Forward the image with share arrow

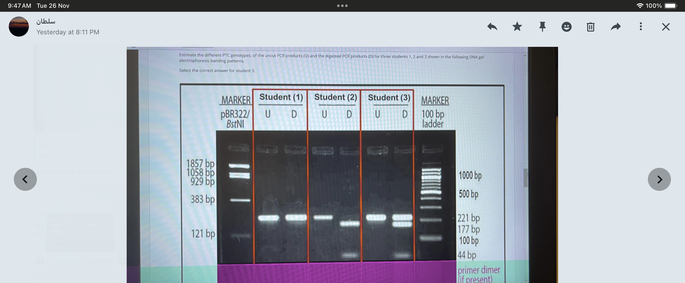(x=616, y=27)
